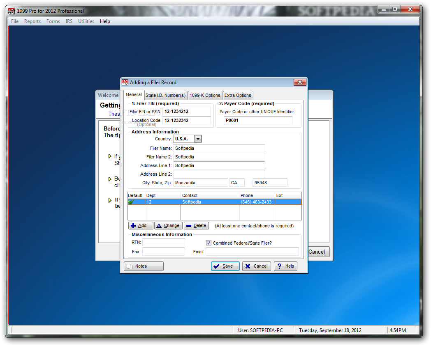
Task: Click the Change contact button
Action: click(x=169, y=226)
